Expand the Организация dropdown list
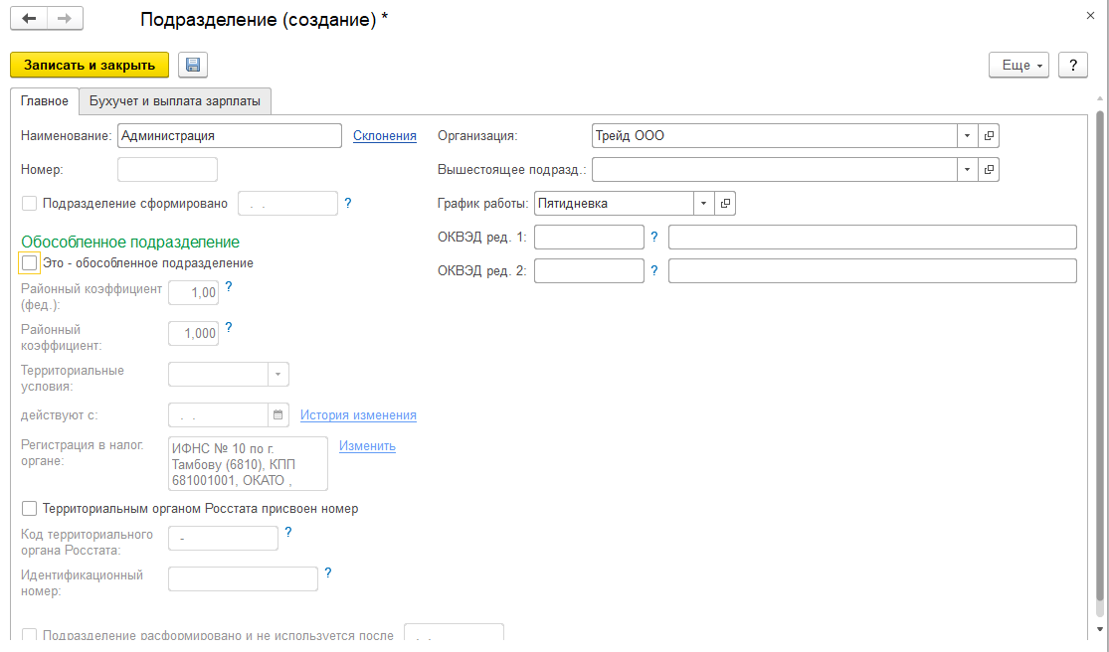The width and height of the screenshot is (1109, 652). (968, 136)
